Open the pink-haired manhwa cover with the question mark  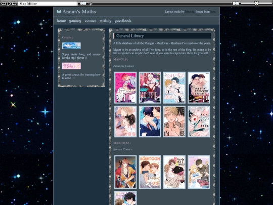(174, 172)
